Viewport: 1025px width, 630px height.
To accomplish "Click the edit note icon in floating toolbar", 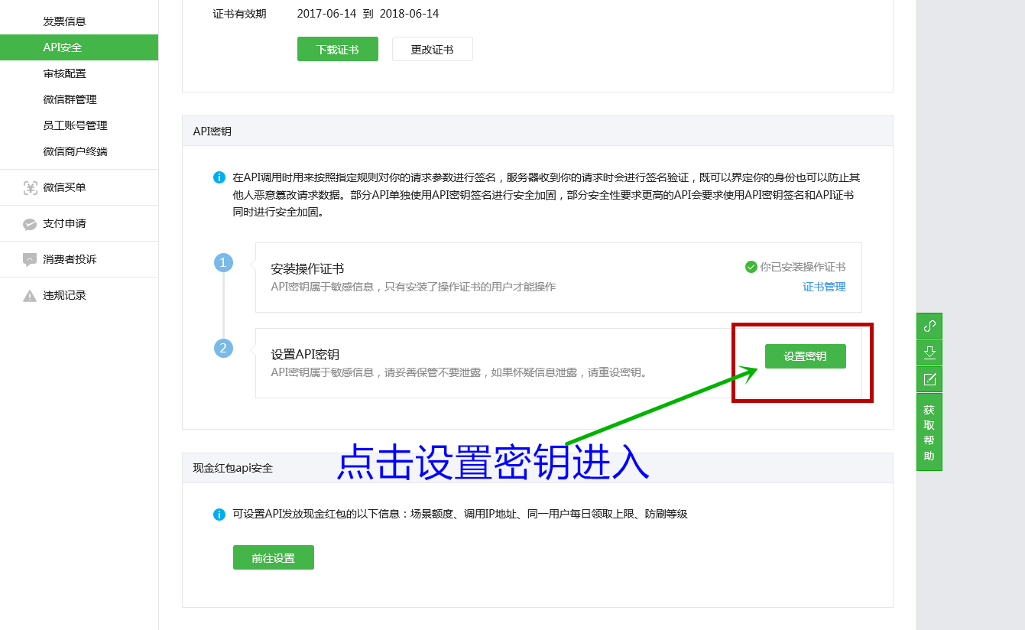I will click(x=929, y=379).
